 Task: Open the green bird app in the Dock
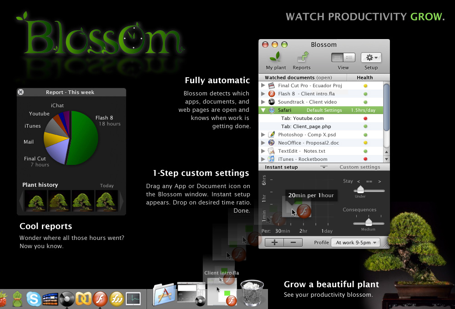coord(17,299)
